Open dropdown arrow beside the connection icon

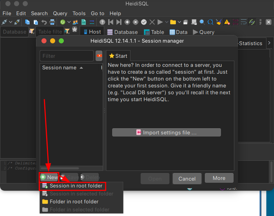pos(10,22)
